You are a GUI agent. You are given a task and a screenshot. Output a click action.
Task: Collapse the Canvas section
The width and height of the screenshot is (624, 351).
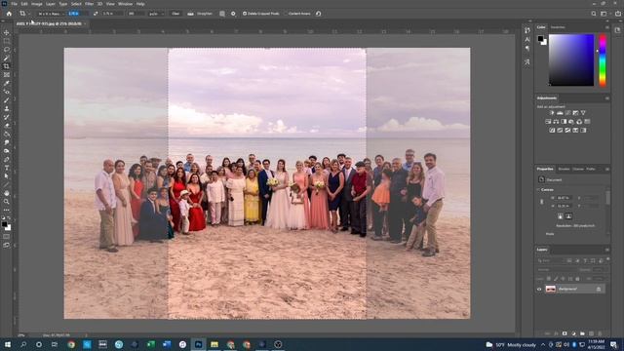pyautogui.click(x=538, y=190)
